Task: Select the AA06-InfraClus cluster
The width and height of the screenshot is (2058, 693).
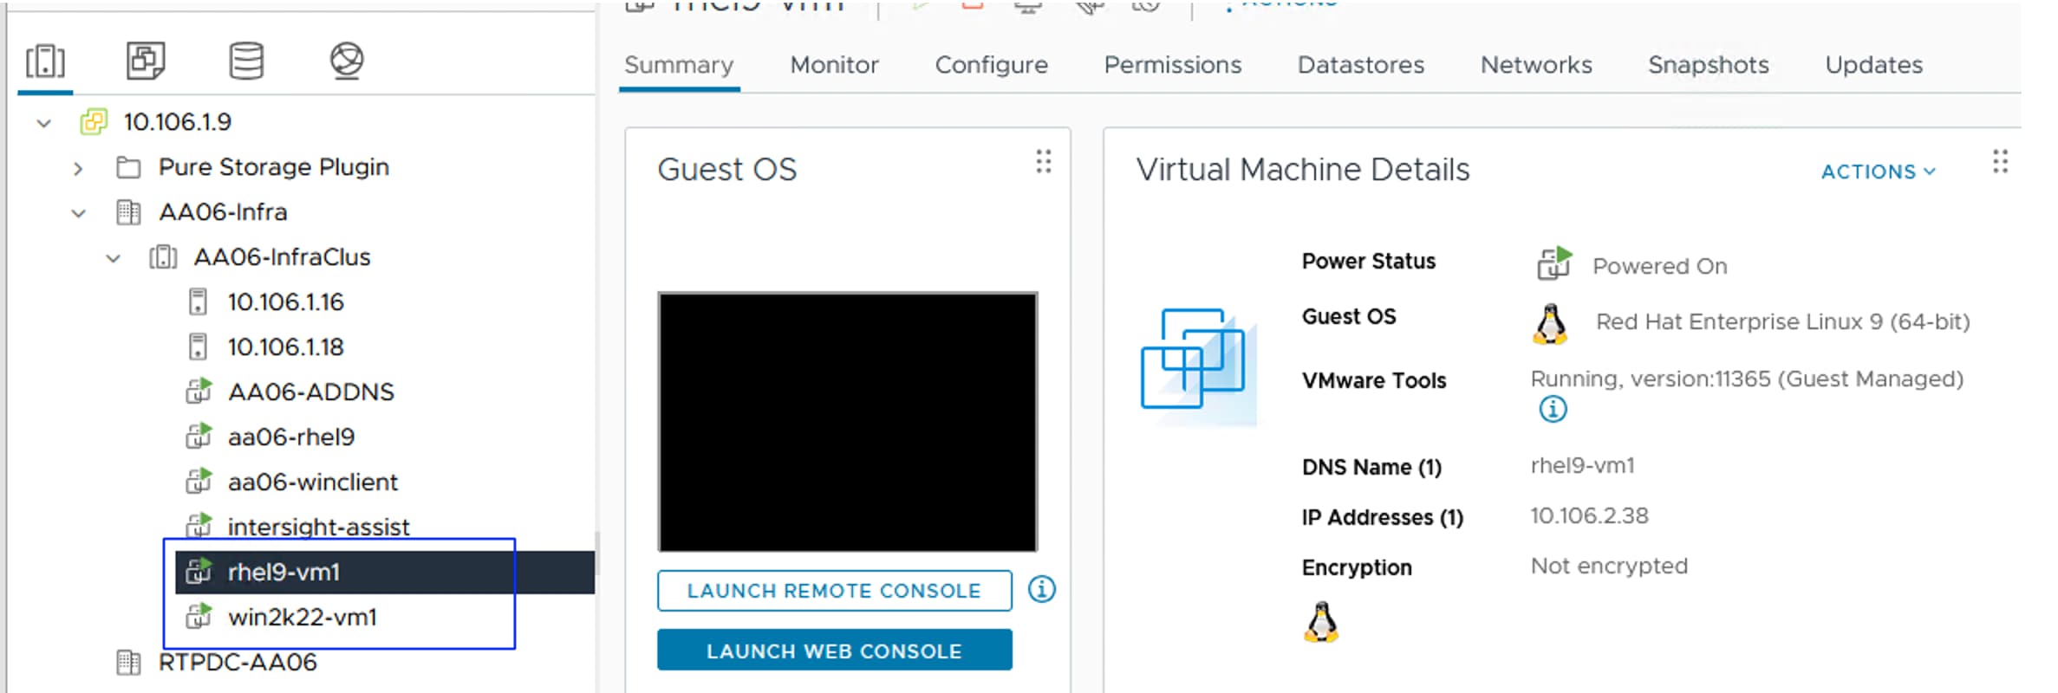Action: coord(282,257)
